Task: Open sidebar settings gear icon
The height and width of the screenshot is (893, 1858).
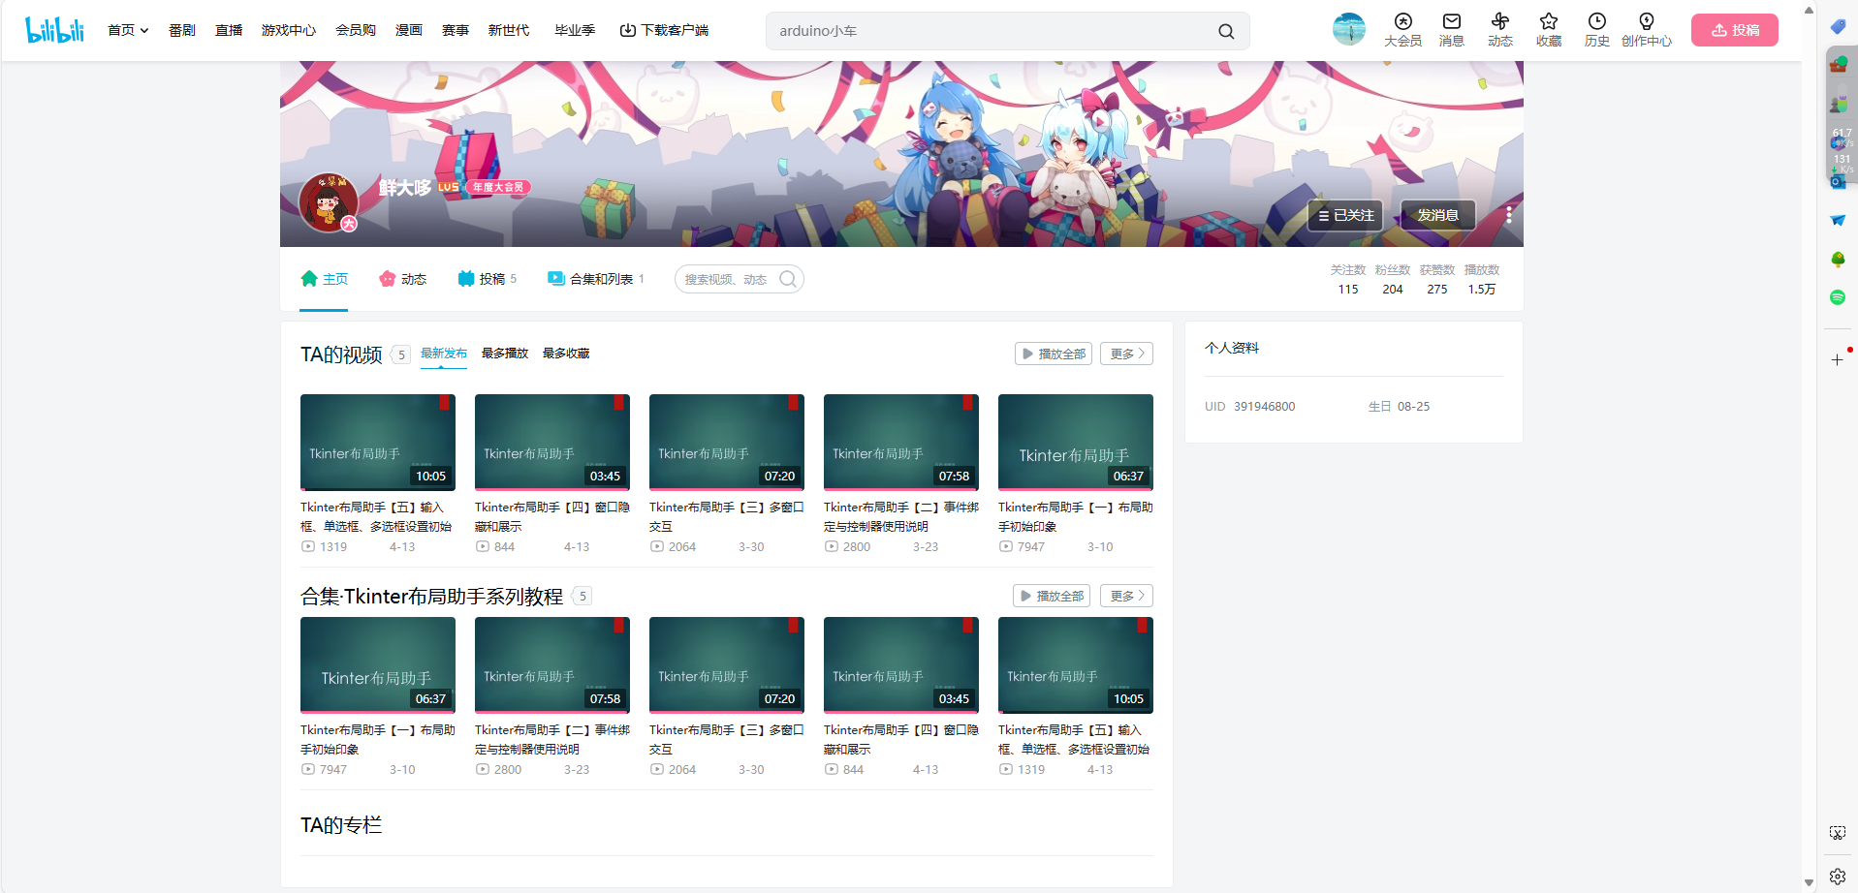Action: [1838, 877]
